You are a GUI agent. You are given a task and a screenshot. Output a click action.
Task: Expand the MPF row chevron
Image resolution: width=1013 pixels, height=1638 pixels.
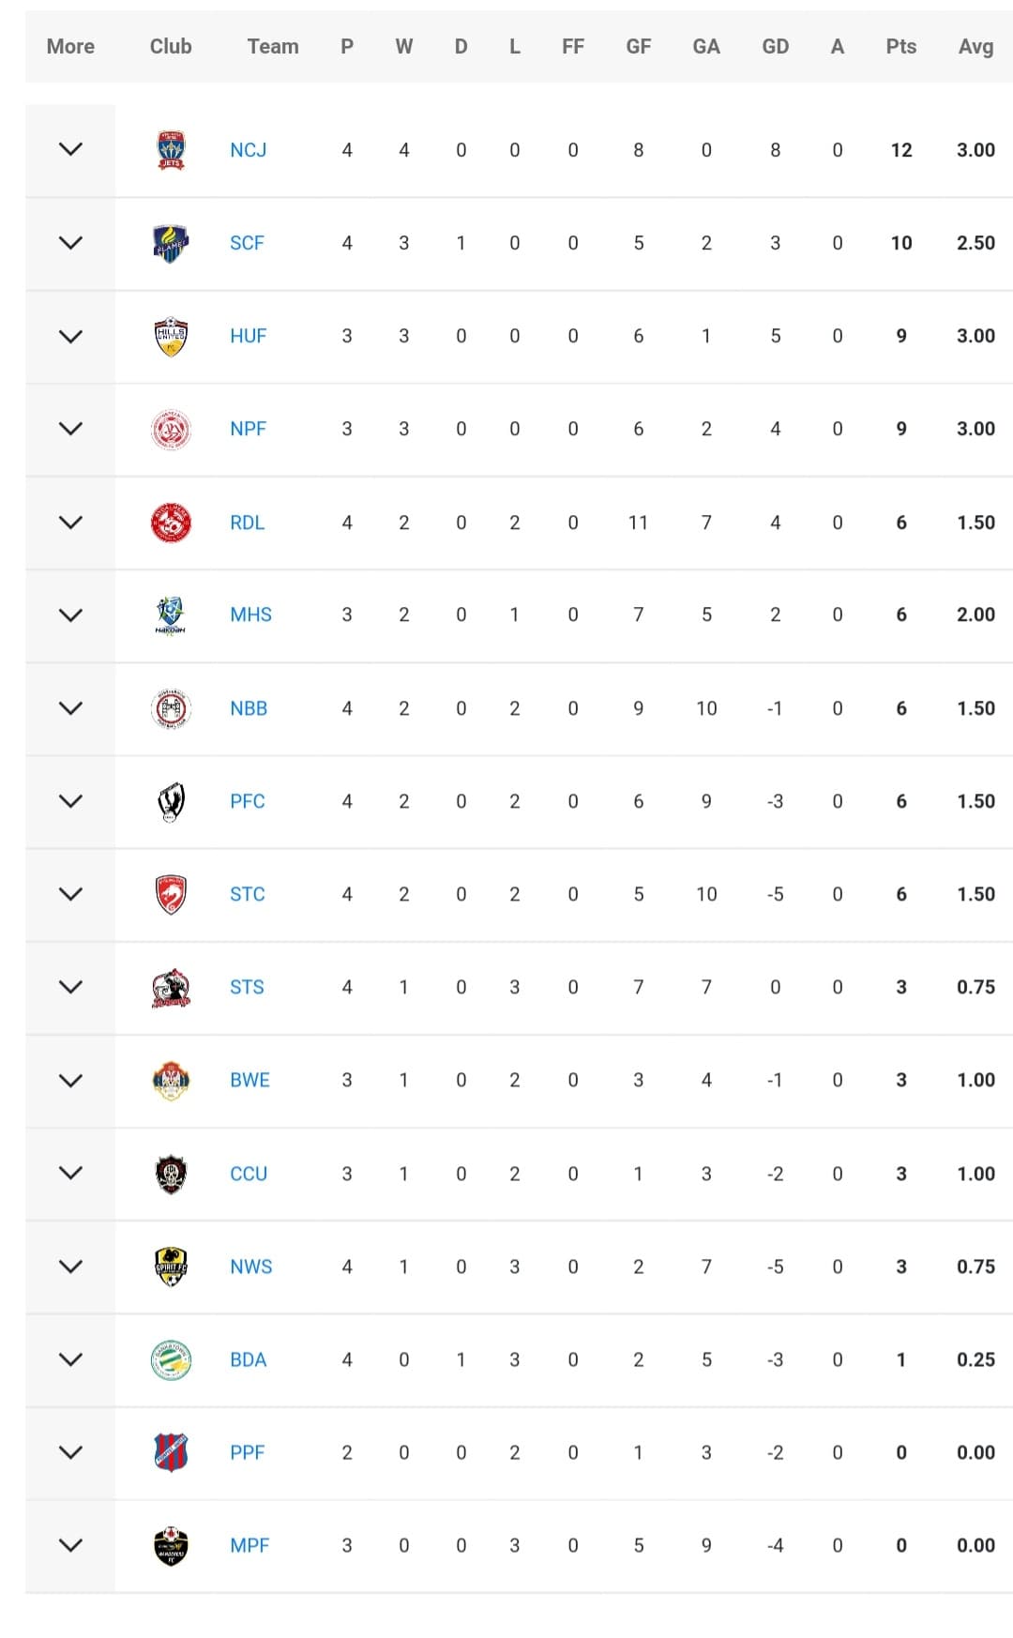[x=70, y=1545]
